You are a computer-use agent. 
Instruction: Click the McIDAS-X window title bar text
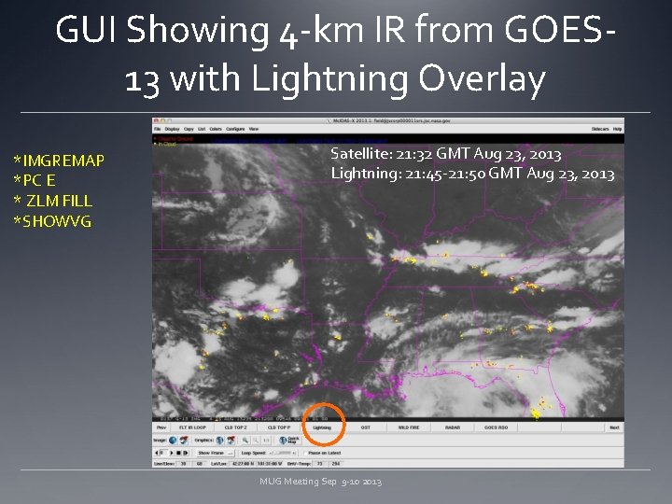click(392, 120)
